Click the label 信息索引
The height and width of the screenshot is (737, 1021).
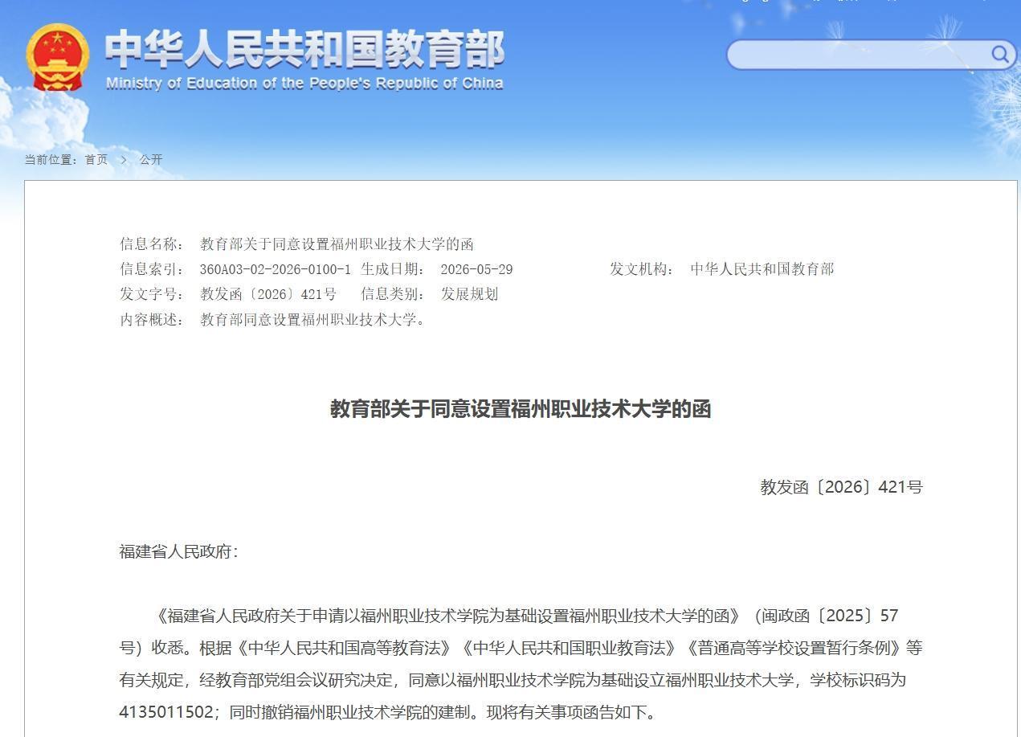coord(152,269)
